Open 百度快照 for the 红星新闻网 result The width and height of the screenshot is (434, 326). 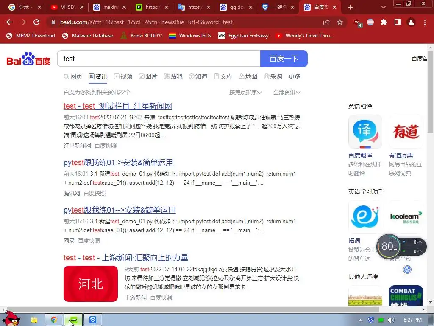[106, 146]
